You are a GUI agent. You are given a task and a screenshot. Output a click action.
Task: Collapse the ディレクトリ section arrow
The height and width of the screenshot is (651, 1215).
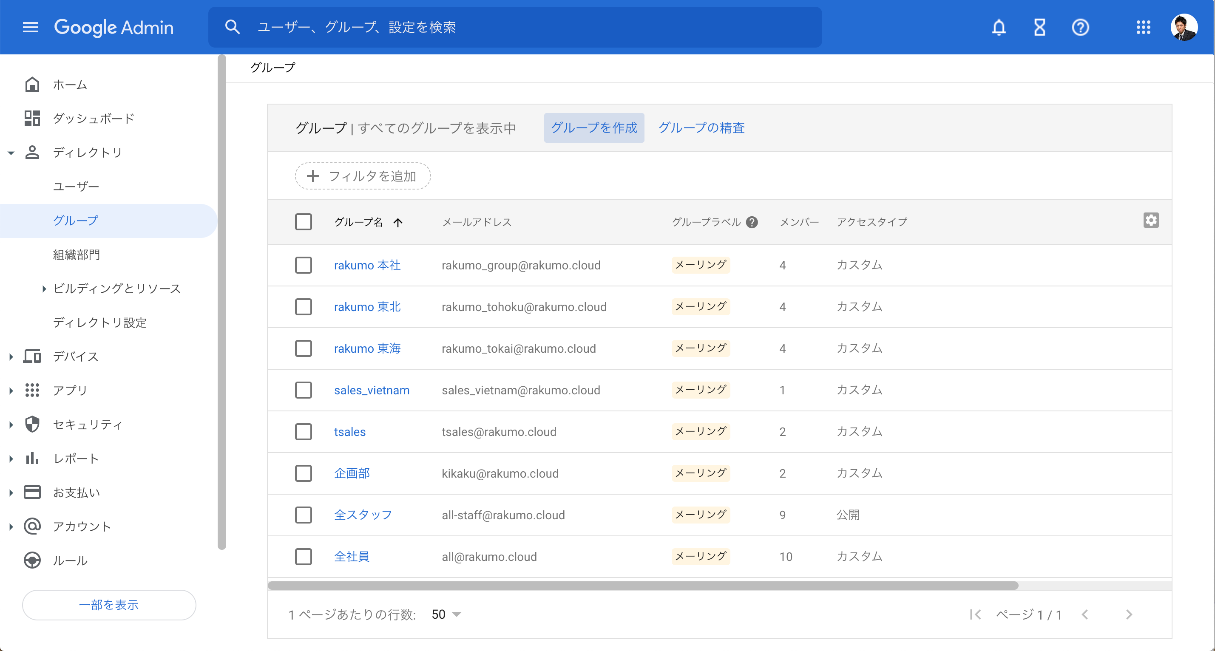tap(11, 153)
